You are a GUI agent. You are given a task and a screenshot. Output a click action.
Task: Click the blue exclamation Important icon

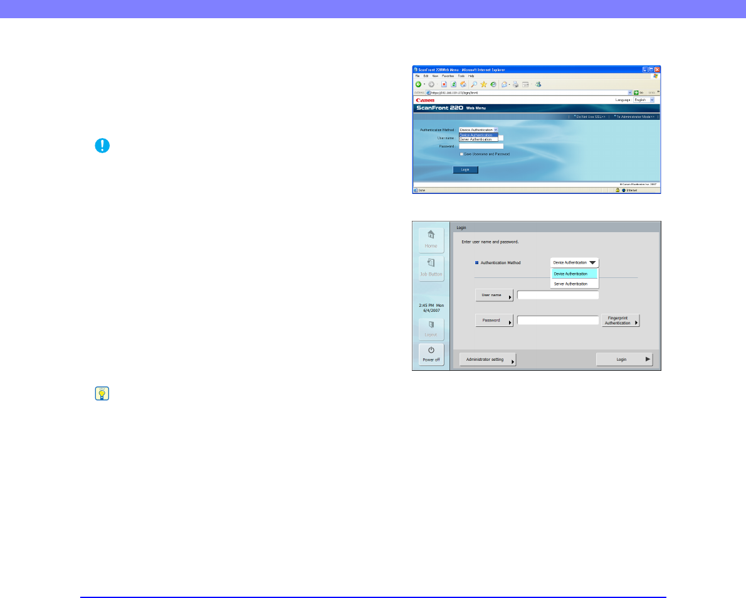coord(102,146)
